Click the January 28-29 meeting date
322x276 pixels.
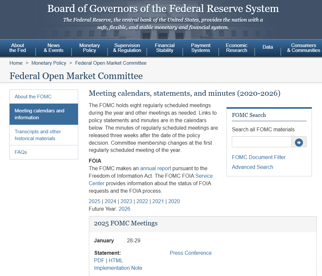click(133, 240)
